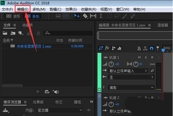Switch to 波形 waveform view
The width and height of the screenshot is (173, 116).
click(13, 16)
